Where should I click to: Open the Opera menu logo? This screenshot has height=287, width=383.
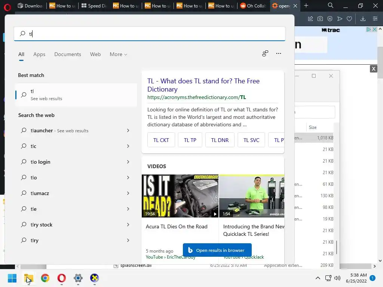7,7
